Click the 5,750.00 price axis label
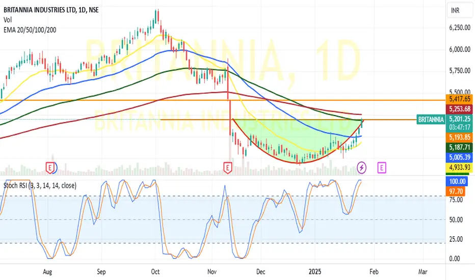This screenshot has width=475, height=280. [x=460, y=71]
